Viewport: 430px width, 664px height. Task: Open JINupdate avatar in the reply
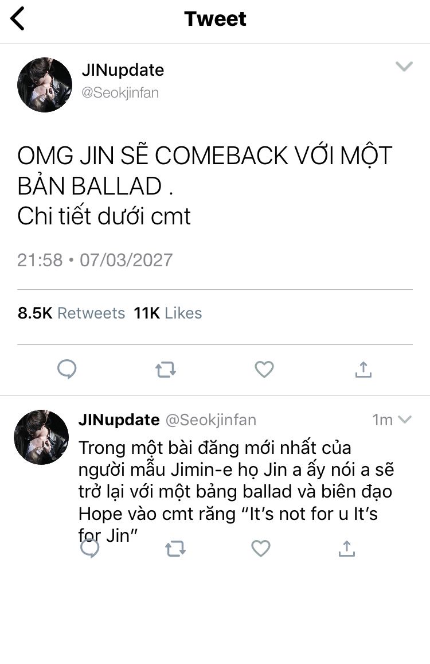coord(41,437)
